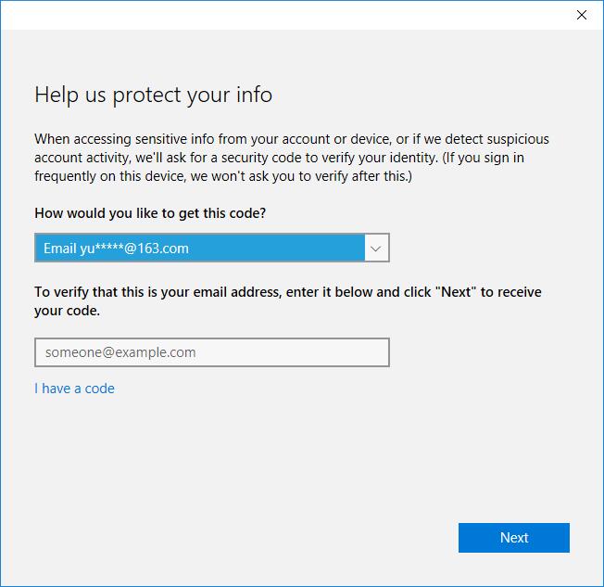Focus the email verification text box
The width and height of the screenshot is (604, 587).
pyautogui.click(x=212, y=352)
